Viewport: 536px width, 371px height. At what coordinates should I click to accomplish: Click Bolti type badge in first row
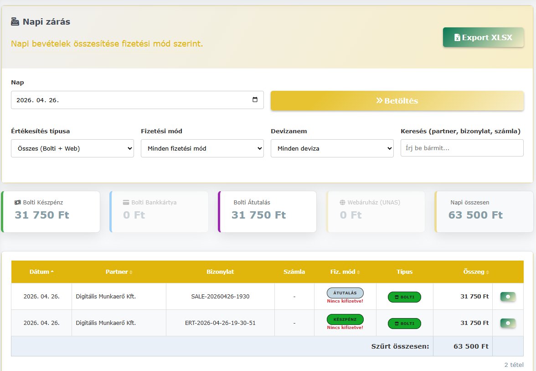404,297
